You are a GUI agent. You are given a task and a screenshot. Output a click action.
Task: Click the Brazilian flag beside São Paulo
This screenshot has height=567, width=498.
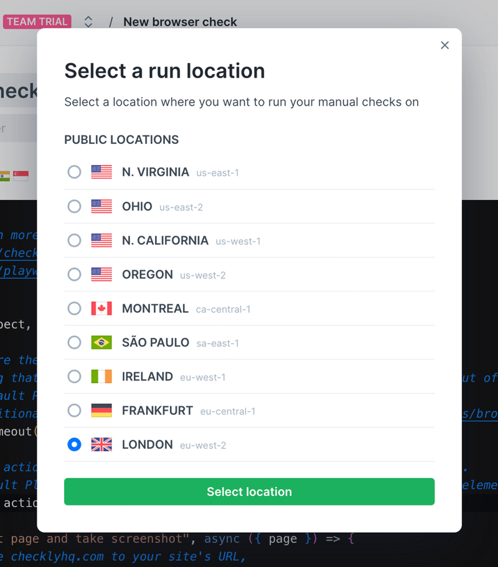click(101, 342)
